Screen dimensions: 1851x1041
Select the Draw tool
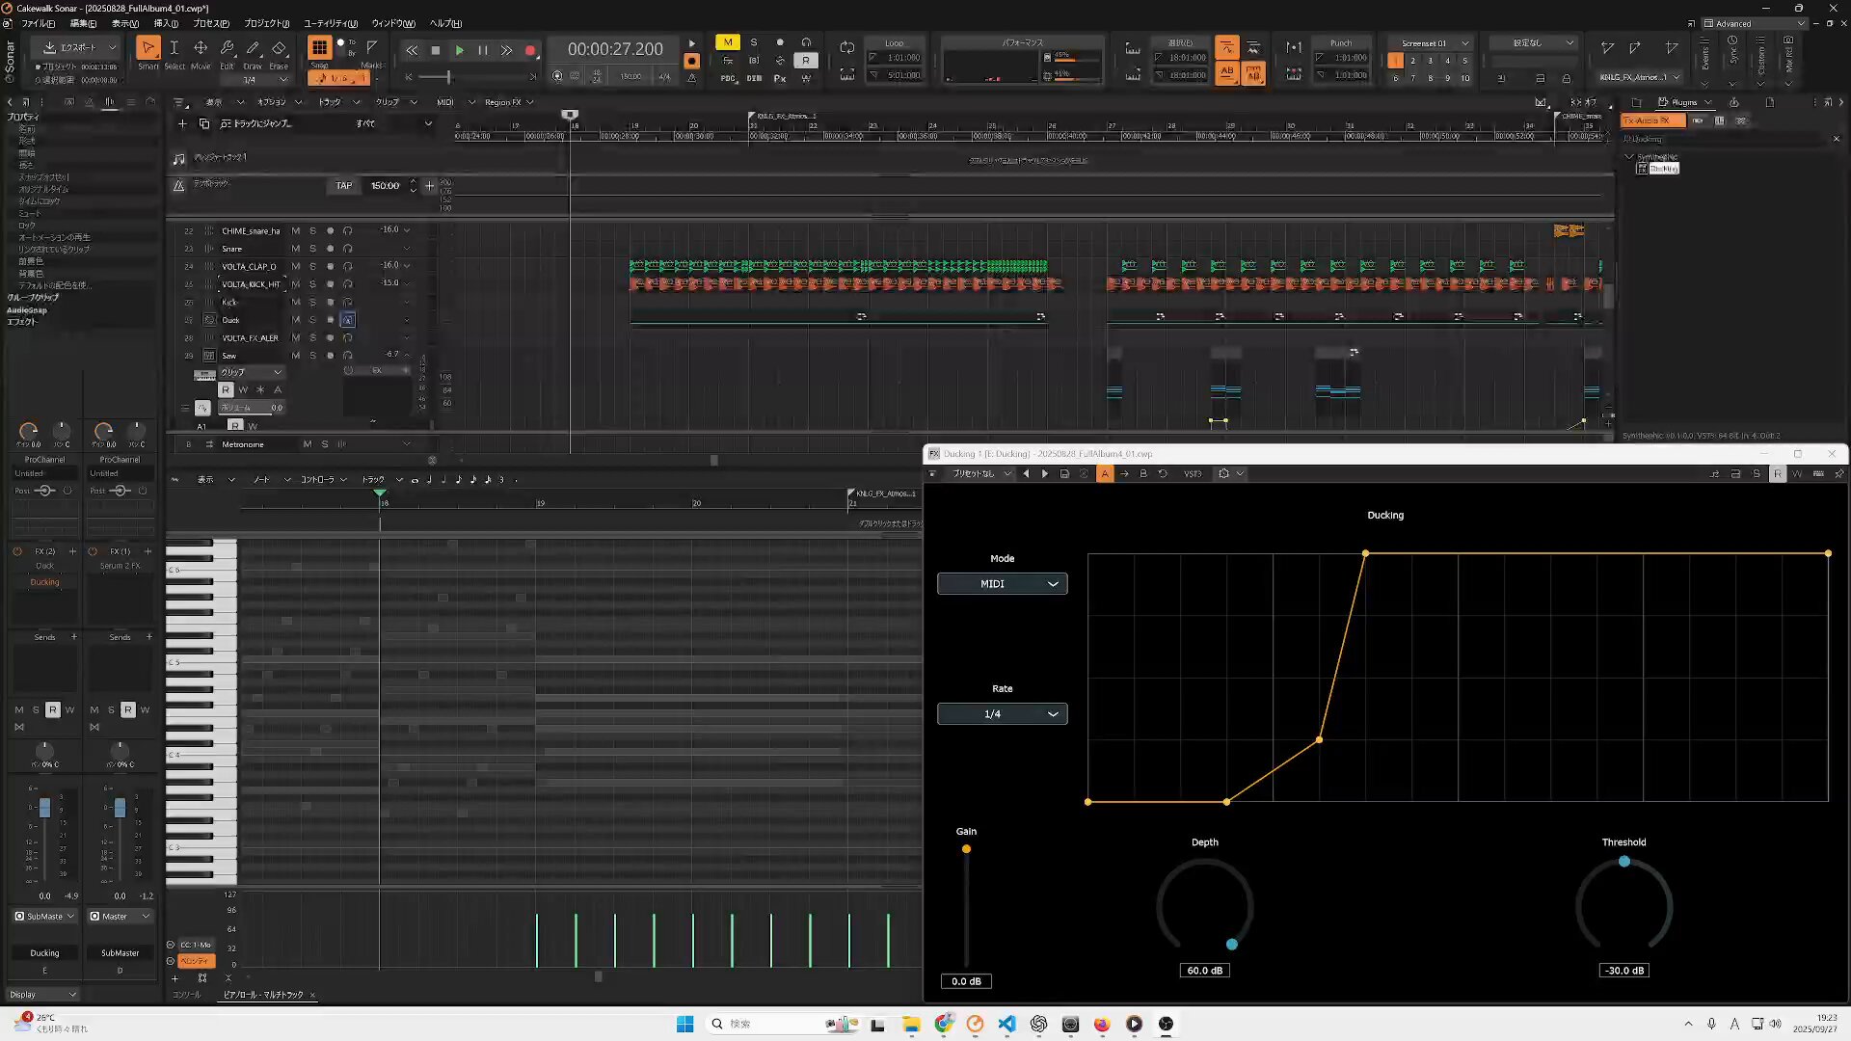(x=253, y=48)
